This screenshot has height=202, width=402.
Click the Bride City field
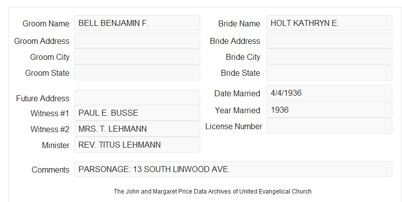tap(329, 56)
